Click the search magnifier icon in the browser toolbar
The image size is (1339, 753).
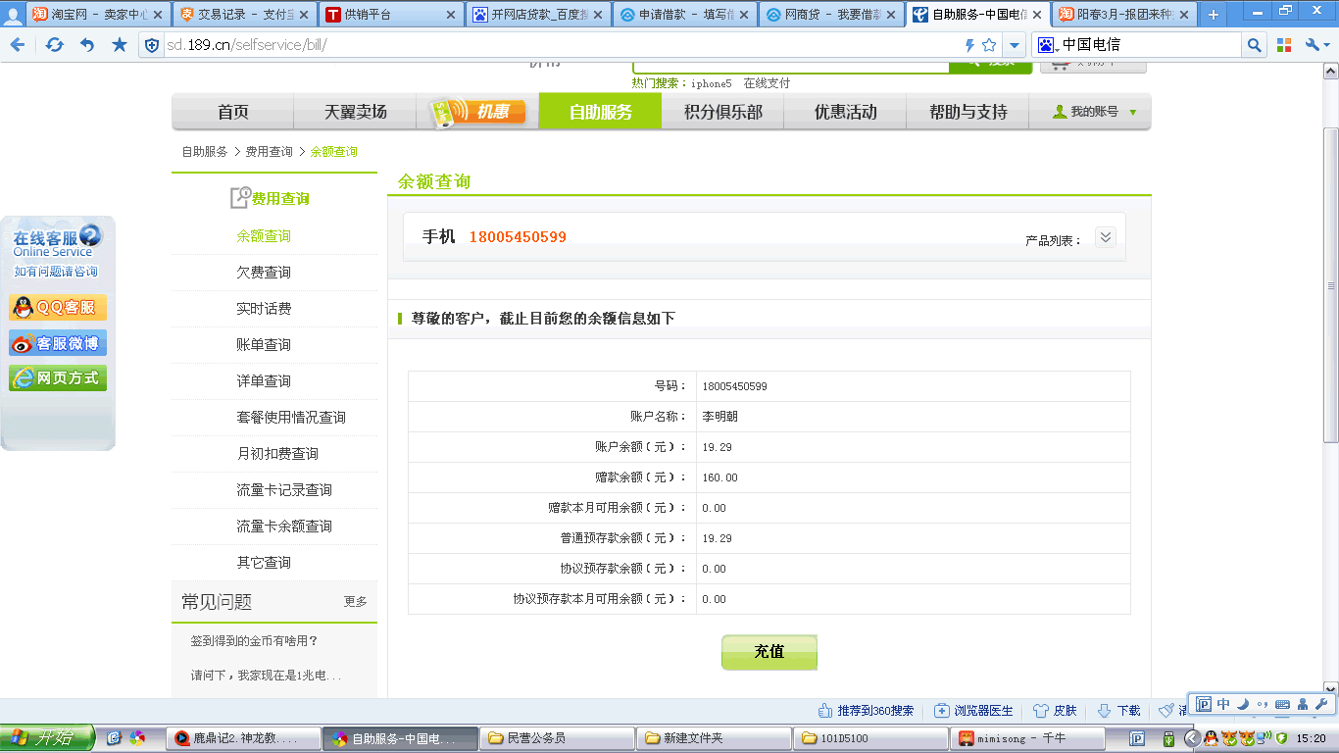click(1255, 45)
